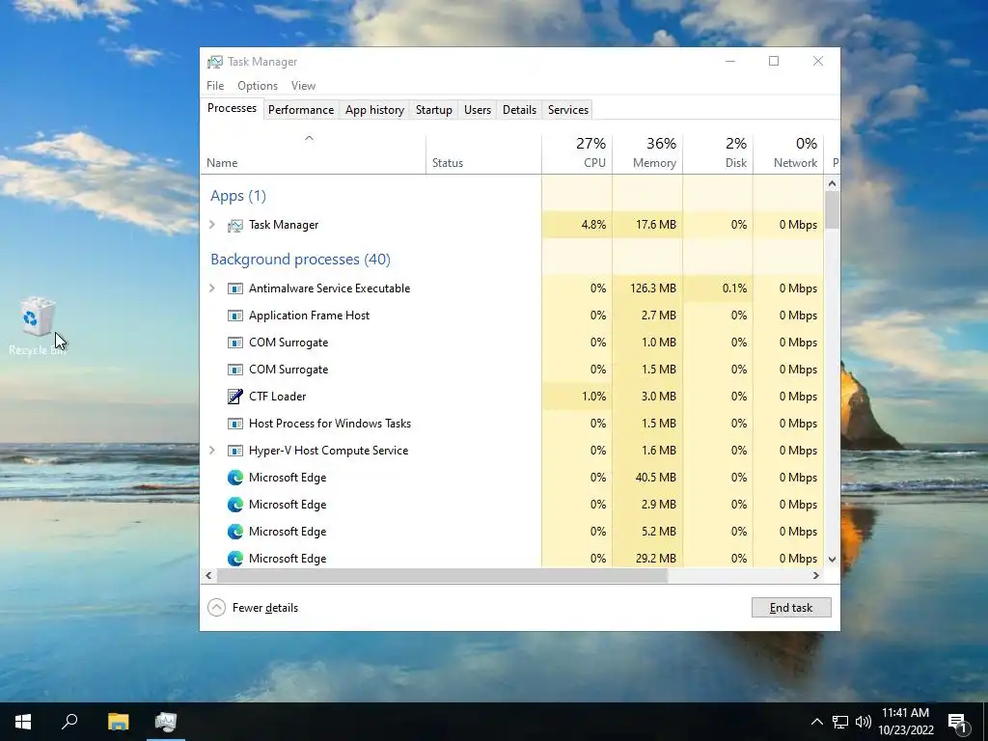The image size is (988, 741).
Task: Click the End task button
Action: pos(791,608)
